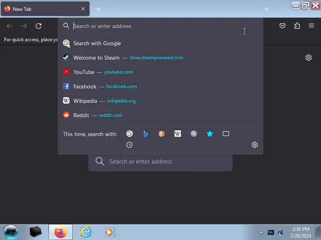The height and width of the screenshot is (240, 321).
Task: Open the Firefox application hamburger menu
Action: click(311, 26)
